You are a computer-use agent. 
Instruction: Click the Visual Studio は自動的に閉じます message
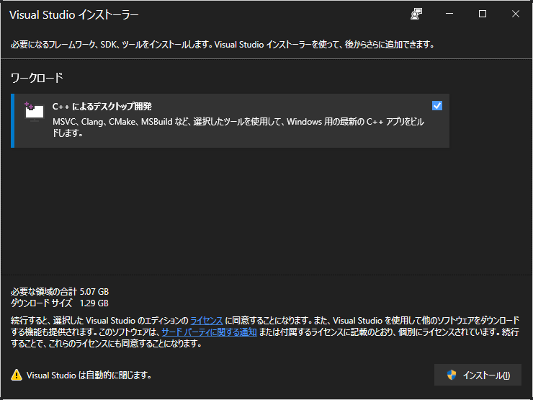click(89, 375)
